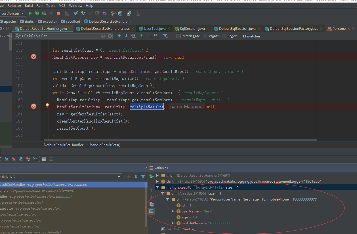Viewport: 357px width, 234px height.
Task: Filter frames with funnel icon in Frames
Action: 143,177
